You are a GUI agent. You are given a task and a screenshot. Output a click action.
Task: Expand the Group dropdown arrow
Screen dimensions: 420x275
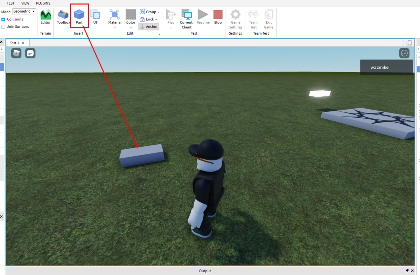(x=159, y=12)
